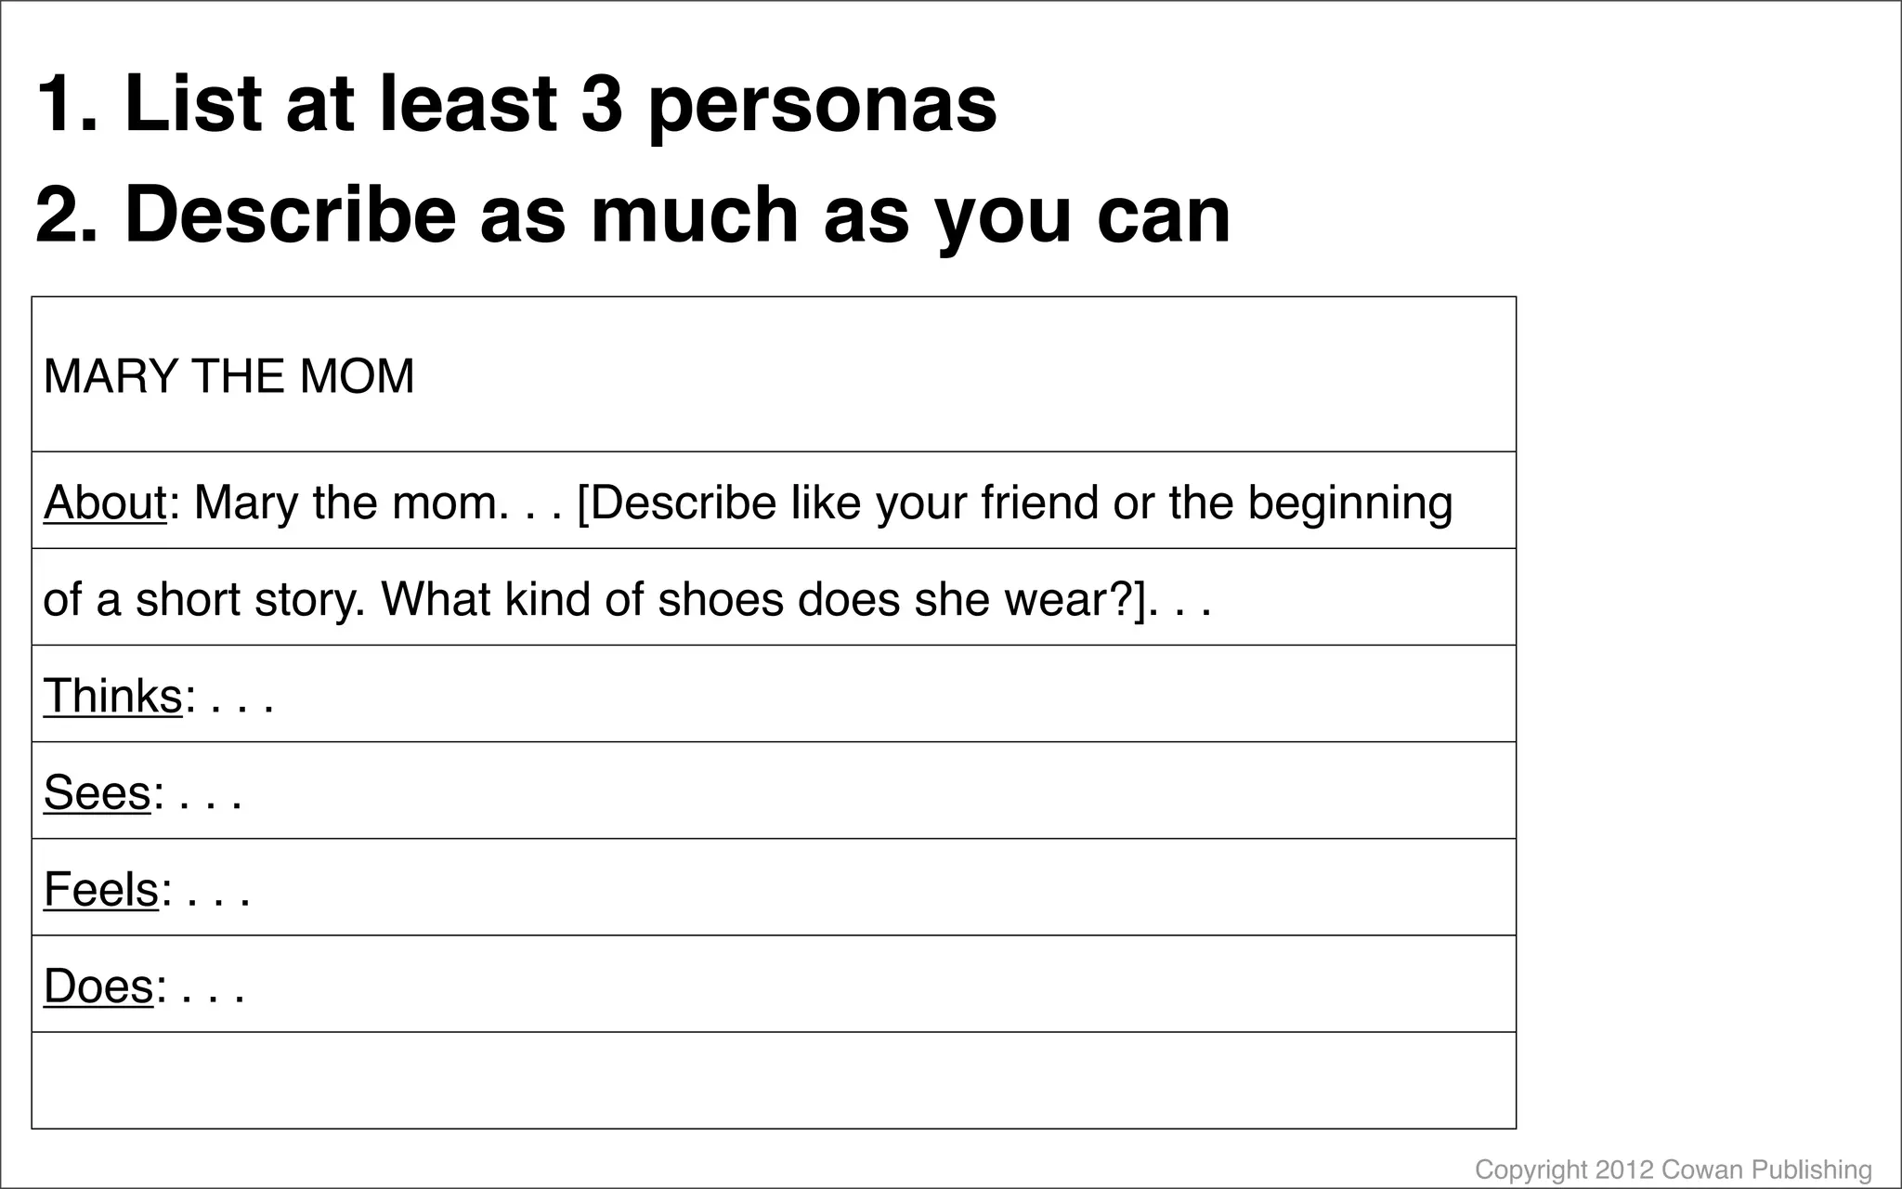Viewport: 1902px width, 1189px height.
Task: Click the underlined 'Does' label
Action: (x=98, y=986)
